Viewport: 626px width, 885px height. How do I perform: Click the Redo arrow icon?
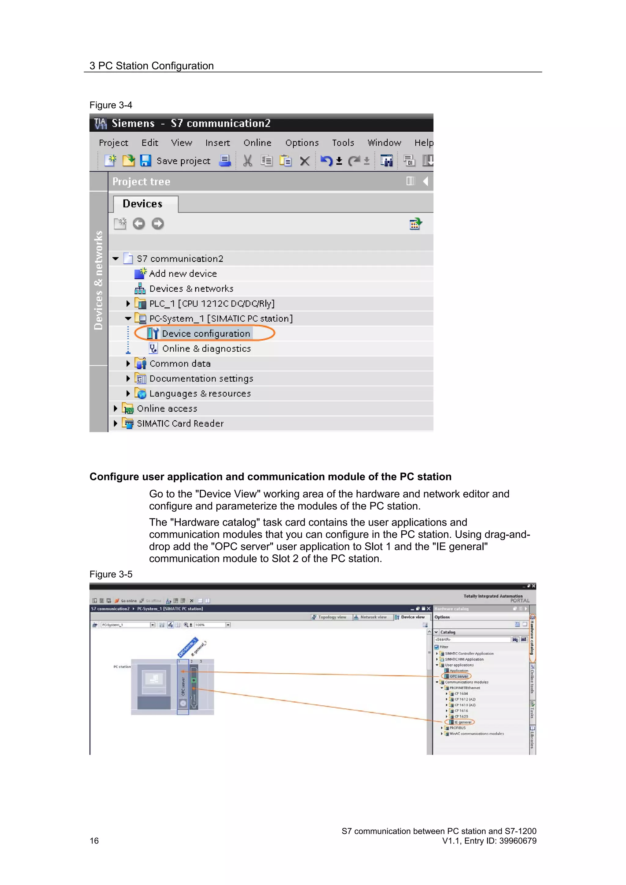click(x=354, y=160)
